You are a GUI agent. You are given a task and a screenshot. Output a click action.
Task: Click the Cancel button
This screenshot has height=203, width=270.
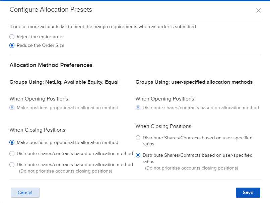pyautogui.click(x=25, y=192)
